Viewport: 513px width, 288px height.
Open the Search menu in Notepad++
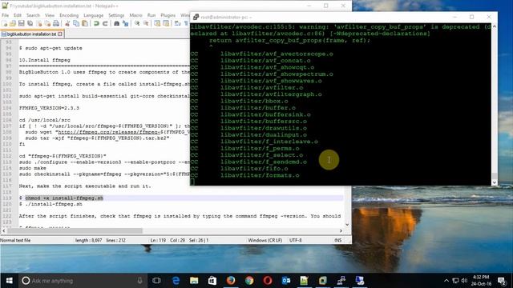33,15
